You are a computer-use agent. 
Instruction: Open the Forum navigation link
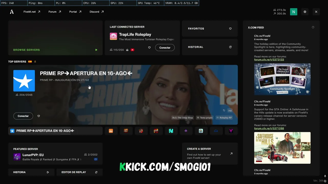55,12
